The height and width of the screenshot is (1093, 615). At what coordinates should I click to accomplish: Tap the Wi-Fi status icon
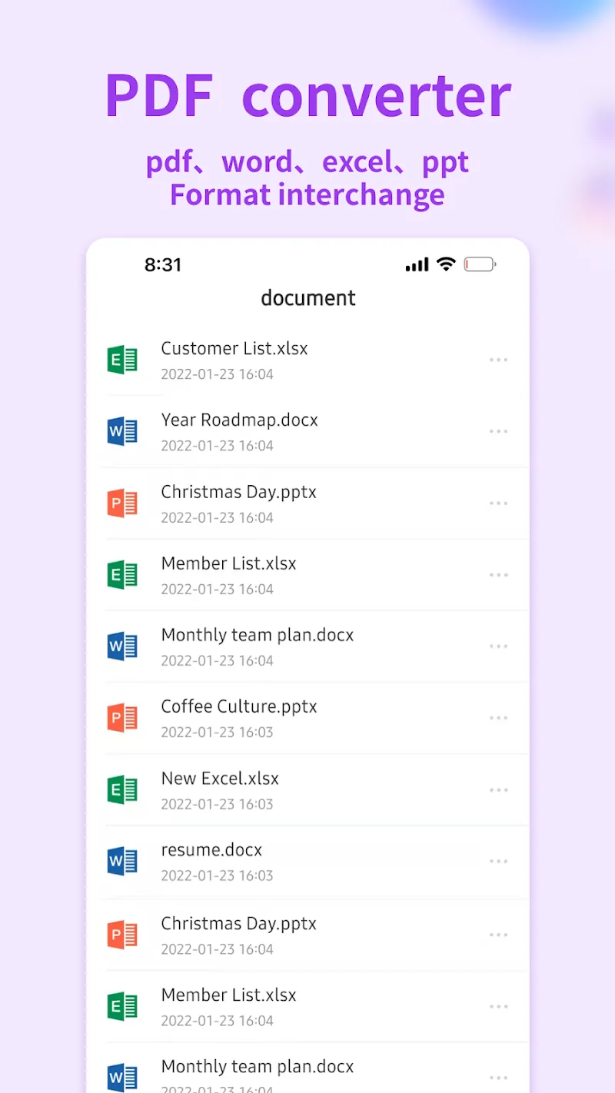click(x=446, y=264)
